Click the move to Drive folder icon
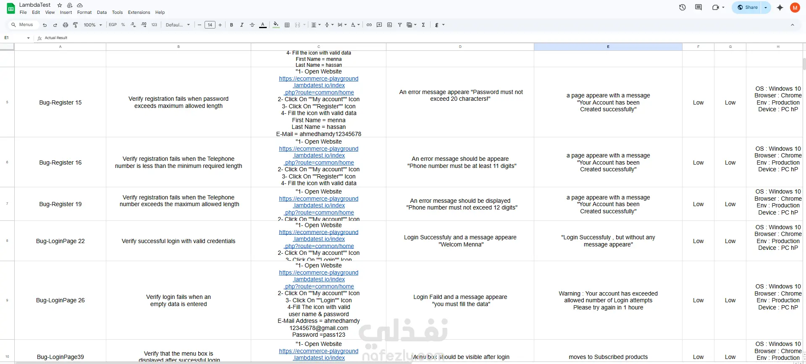The image size is (806, 364). pyautogui.click(x=70, y=5)
